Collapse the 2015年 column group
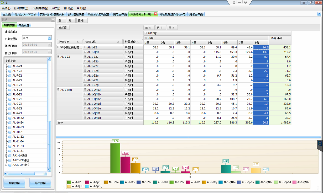 coord(146,33)
